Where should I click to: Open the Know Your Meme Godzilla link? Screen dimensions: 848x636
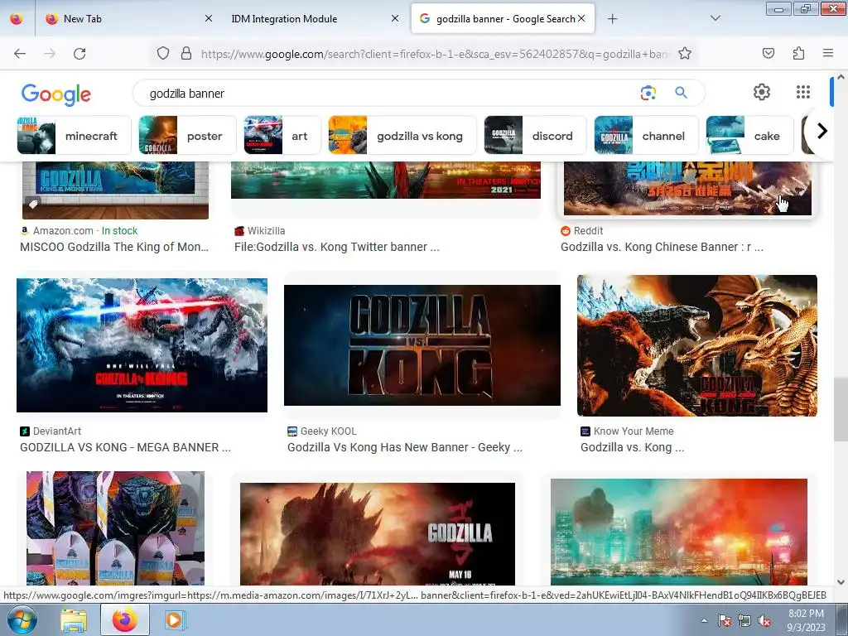632,447
